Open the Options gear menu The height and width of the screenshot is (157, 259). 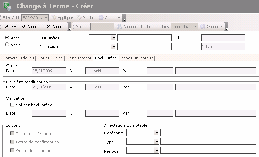point(212,27)
